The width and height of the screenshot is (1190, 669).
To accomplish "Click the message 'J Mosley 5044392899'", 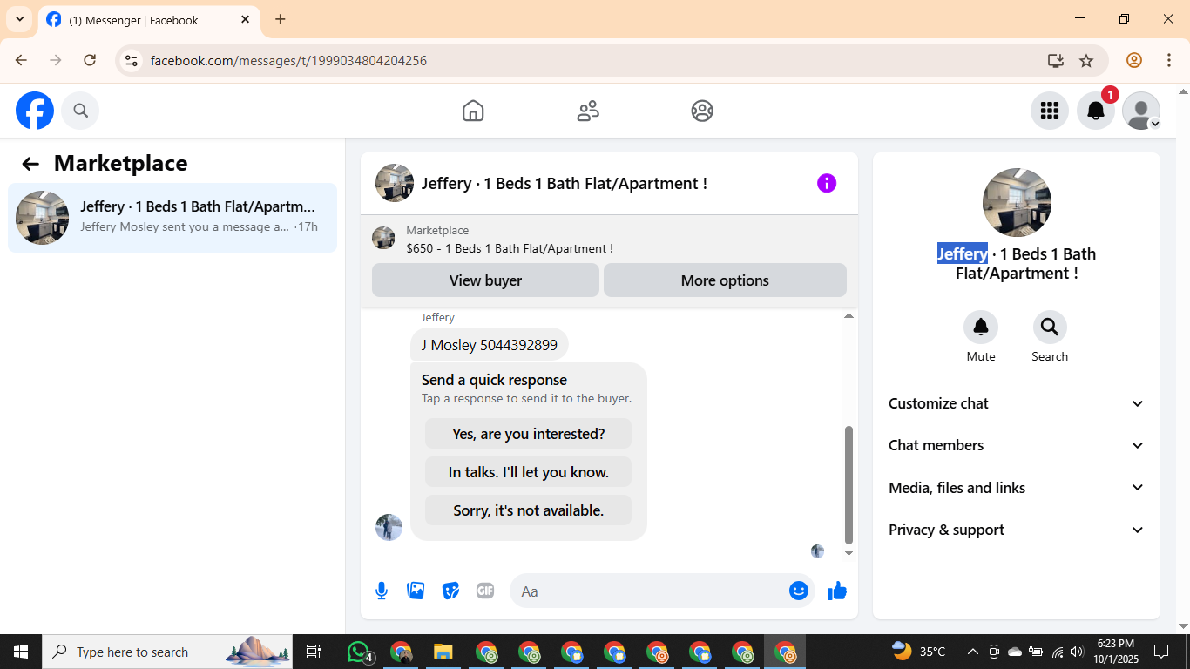I will (x=489, y=345).
